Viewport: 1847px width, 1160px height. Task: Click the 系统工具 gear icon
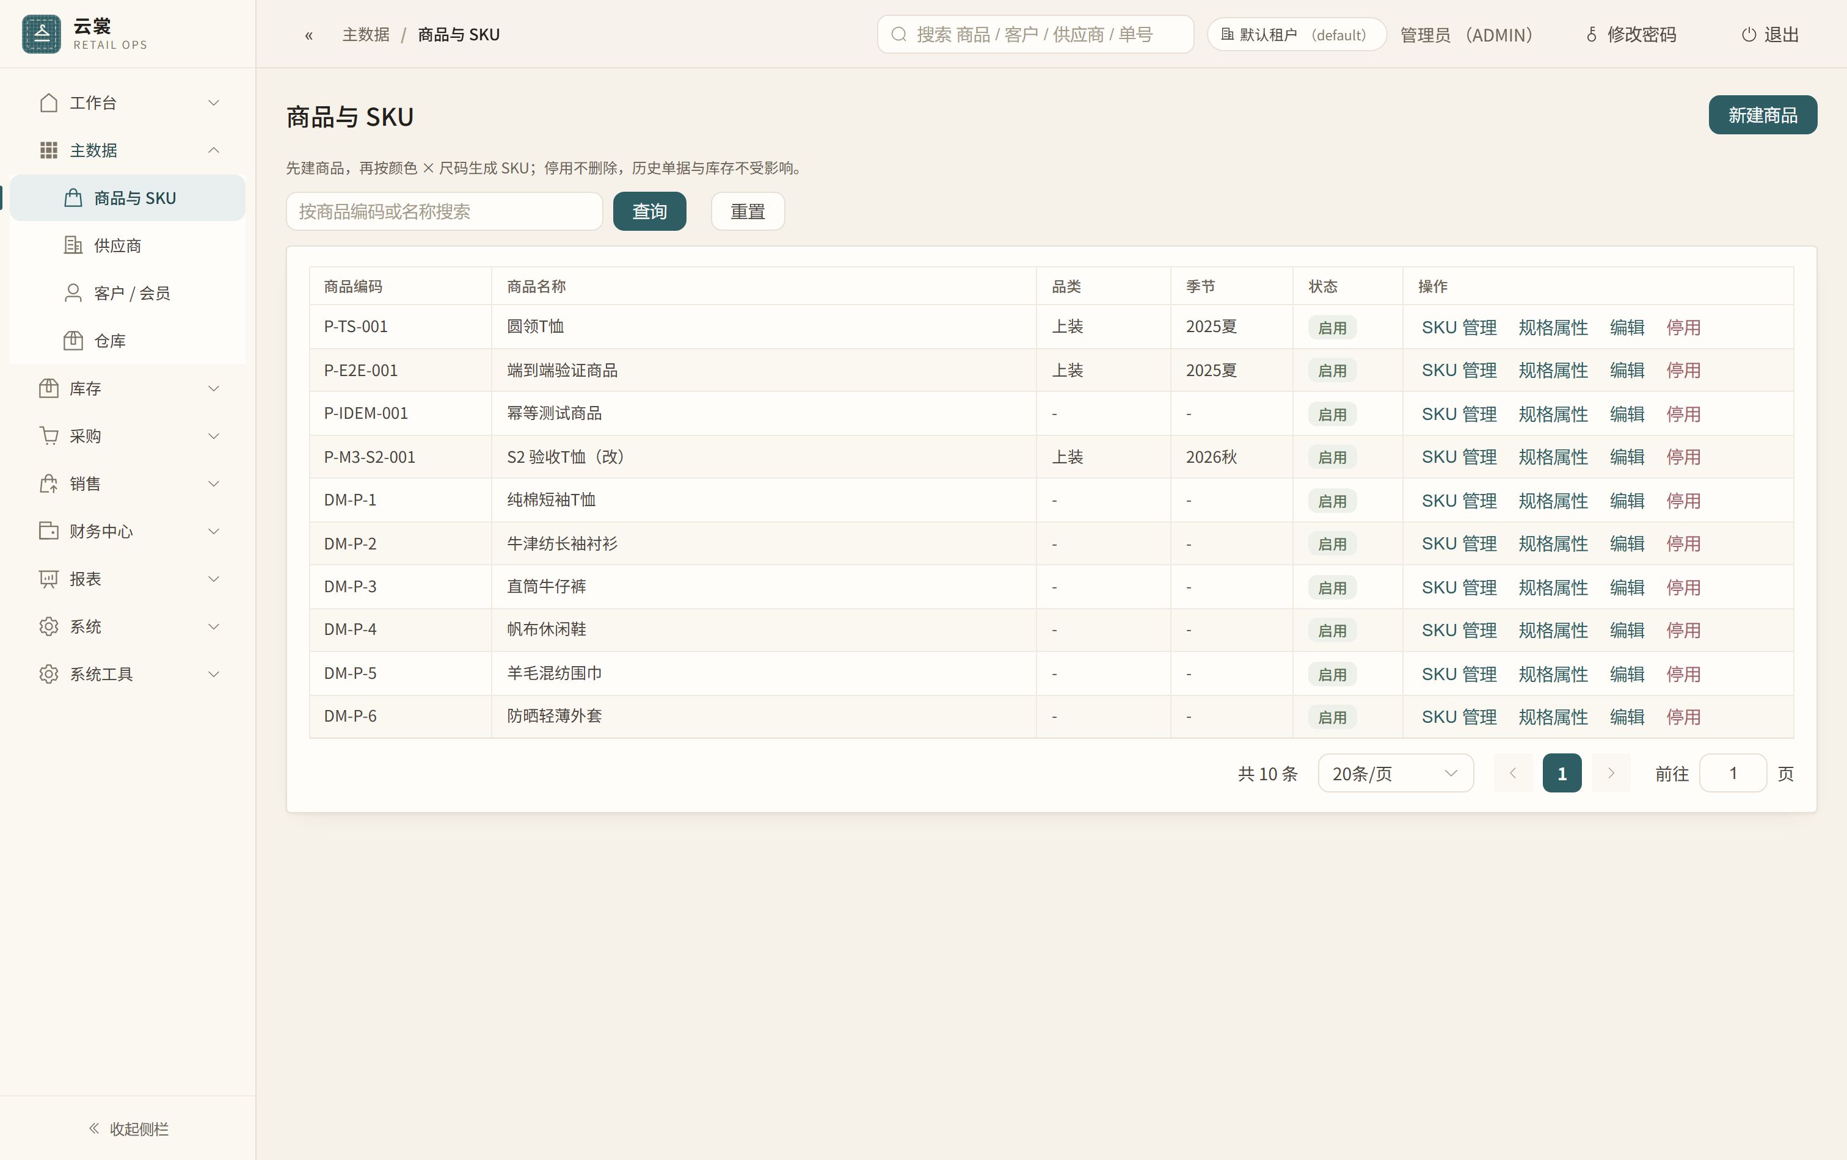pyautogui.click(x=48, y=674)
